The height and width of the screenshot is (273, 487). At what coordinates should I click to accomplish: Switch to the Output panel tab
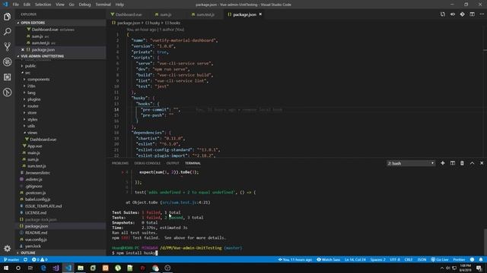(173, 163)
